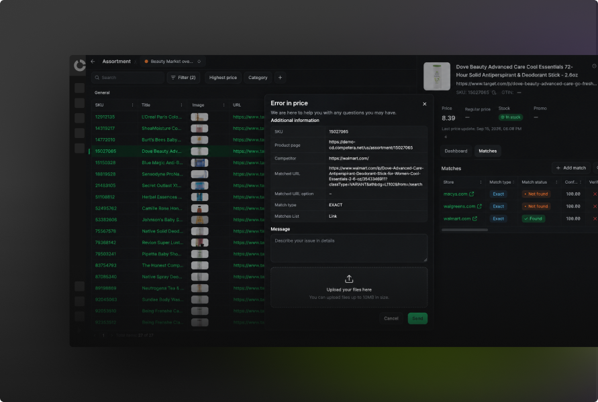Open macys.com external link icon

tap(471, 194)
